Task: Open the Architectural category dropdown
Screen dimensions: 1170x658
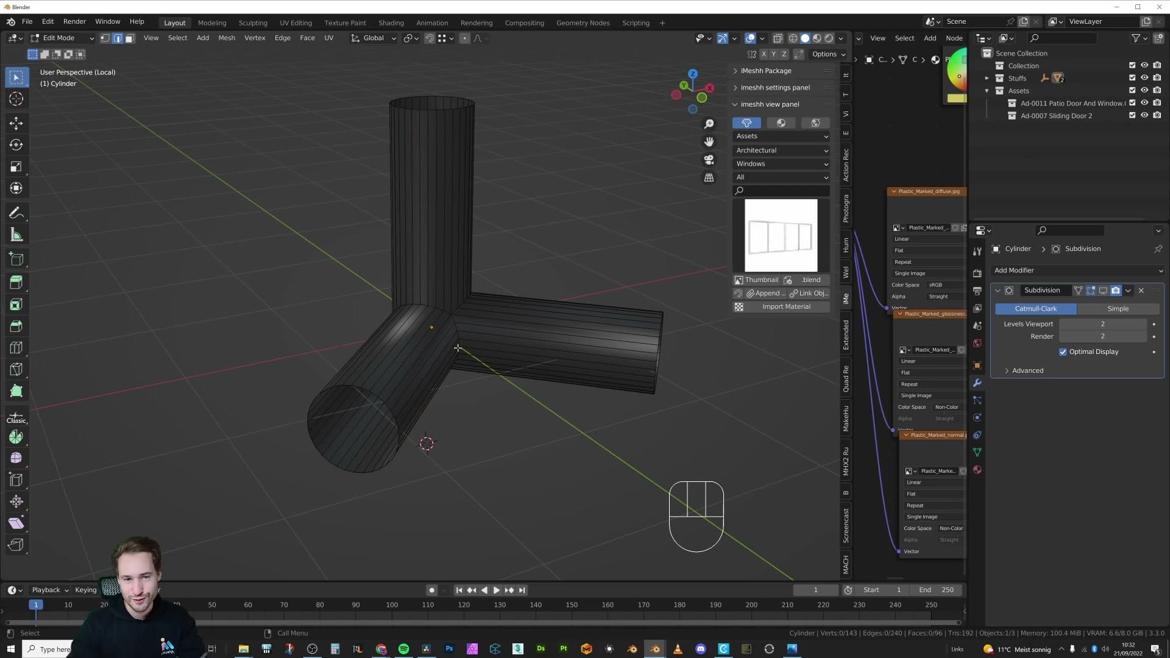Action: point(781,150)
